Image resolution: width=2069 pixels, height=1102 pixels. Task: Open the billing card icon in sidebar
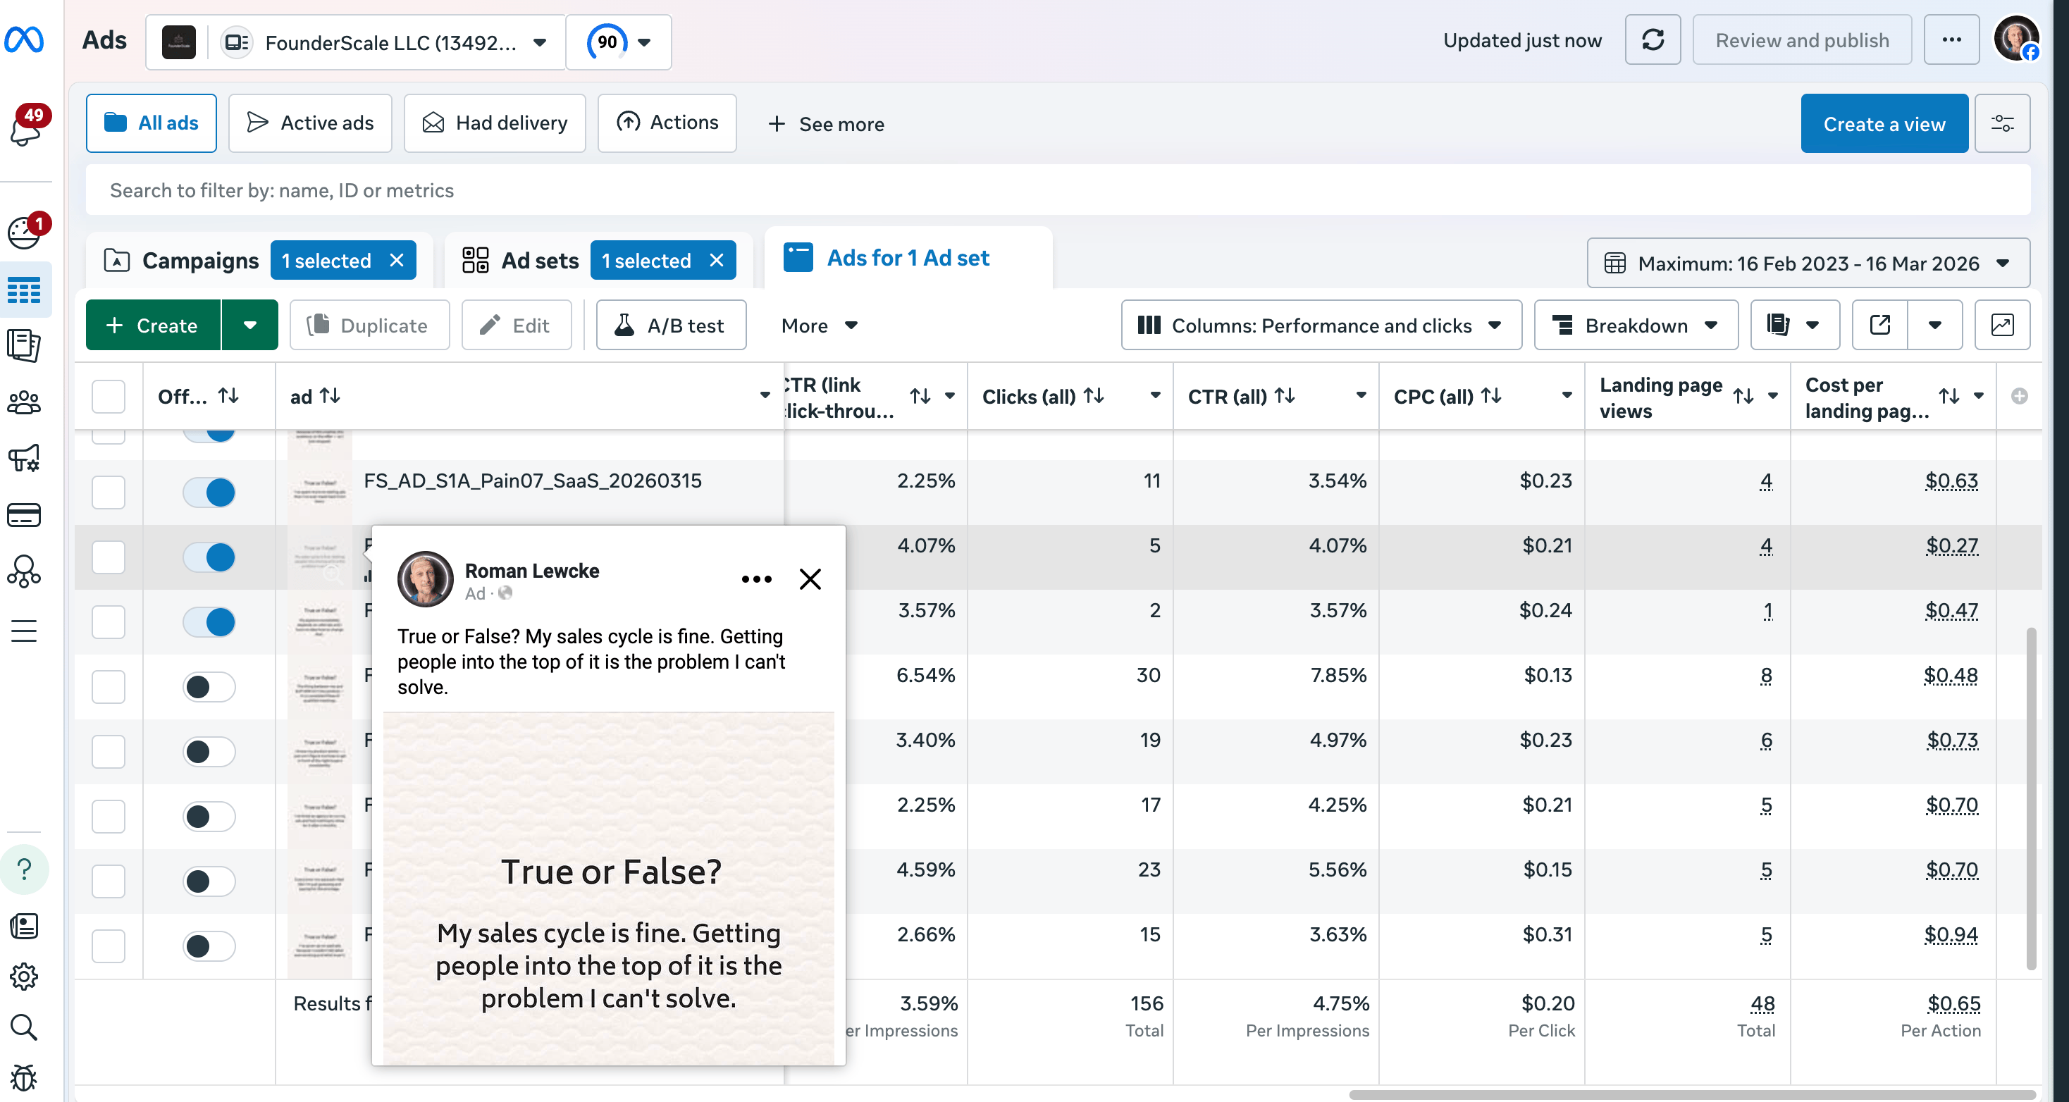point(24,515)
